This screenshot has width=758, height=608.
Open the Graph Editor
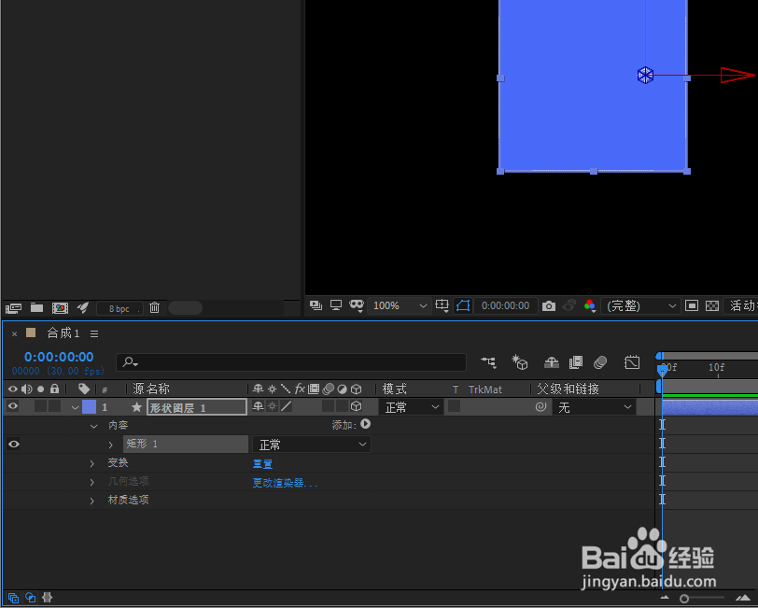coord(634,362)
